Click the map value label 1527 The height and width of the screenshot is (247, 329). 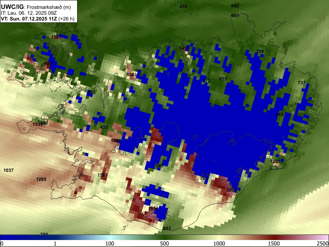click(x=103, y=175)
